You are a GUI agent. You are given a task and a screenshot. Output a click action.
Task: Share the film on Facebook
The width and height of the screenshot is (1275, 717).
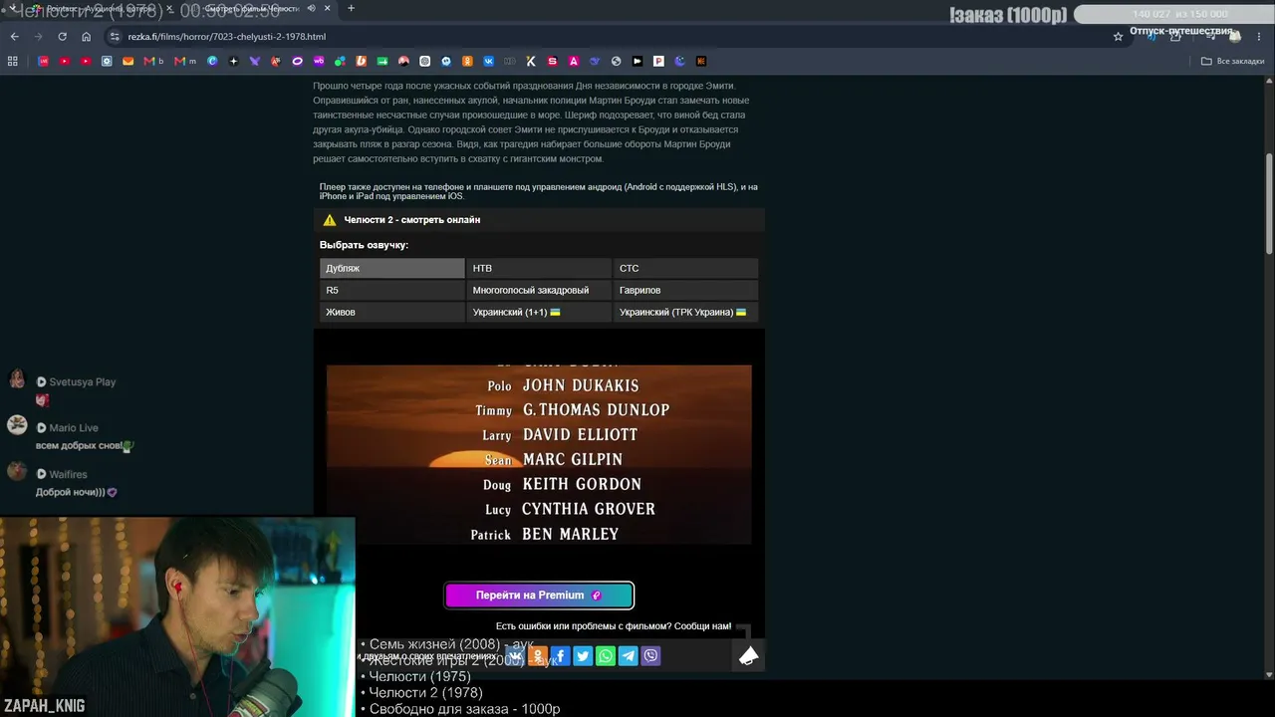point(560,655)
